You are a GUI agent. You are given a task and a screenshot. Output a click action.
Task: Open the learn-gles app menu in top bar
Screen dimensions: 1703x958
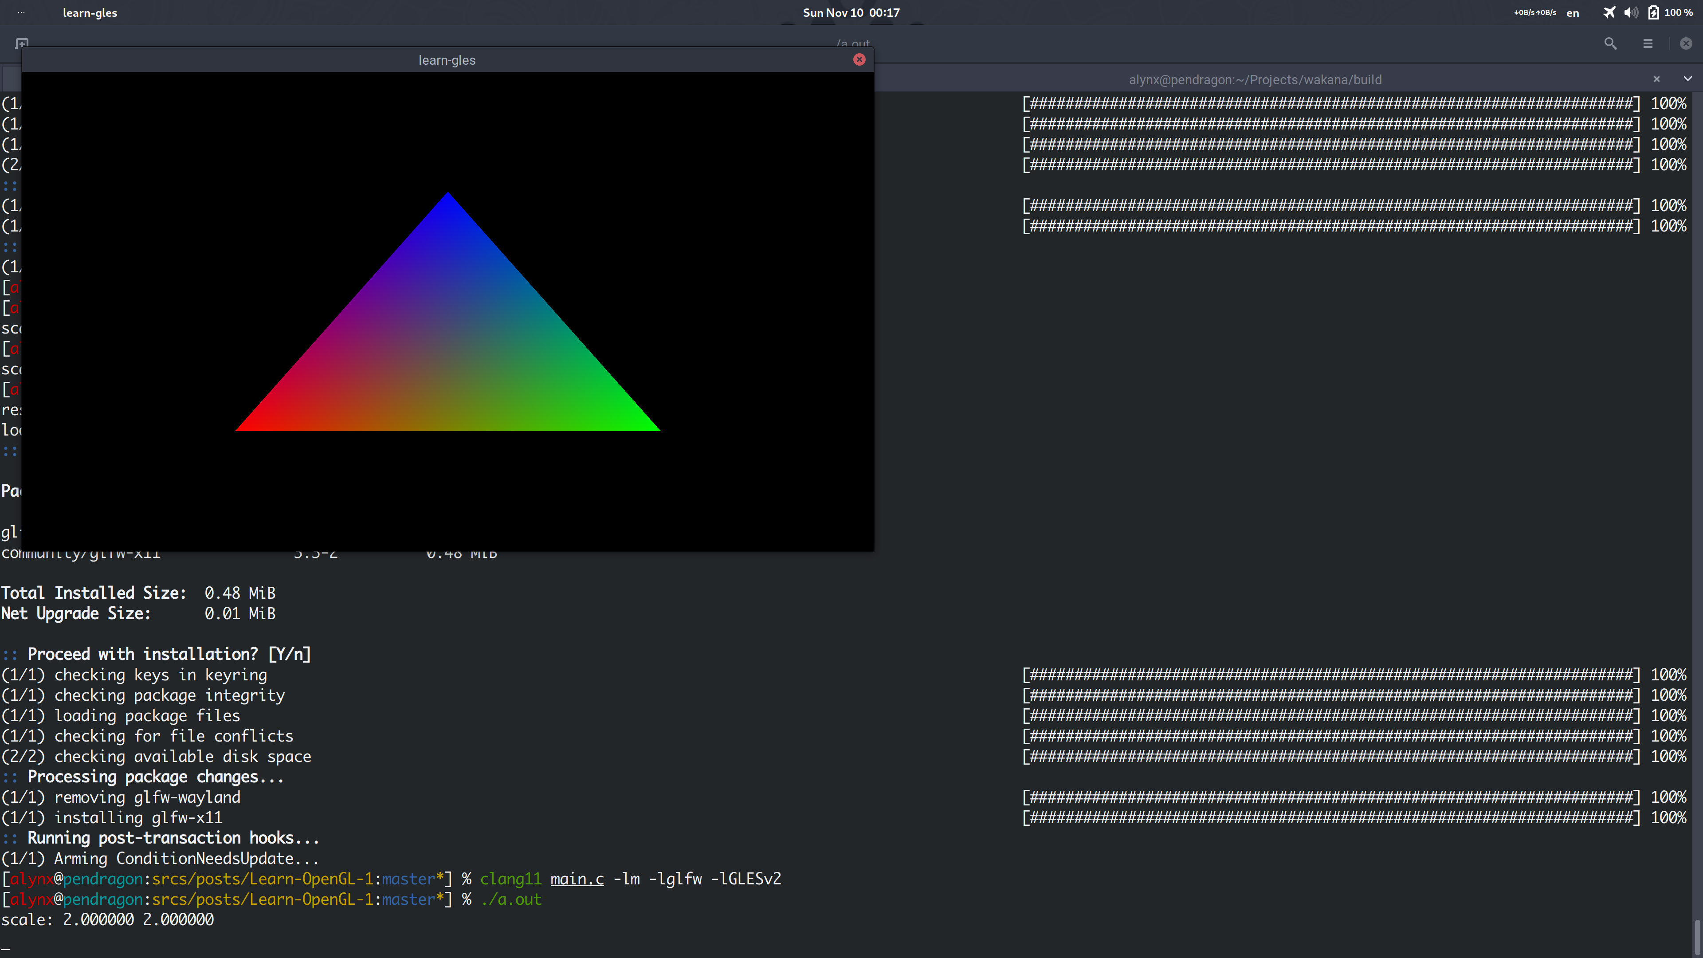click(x=90, y=12)
